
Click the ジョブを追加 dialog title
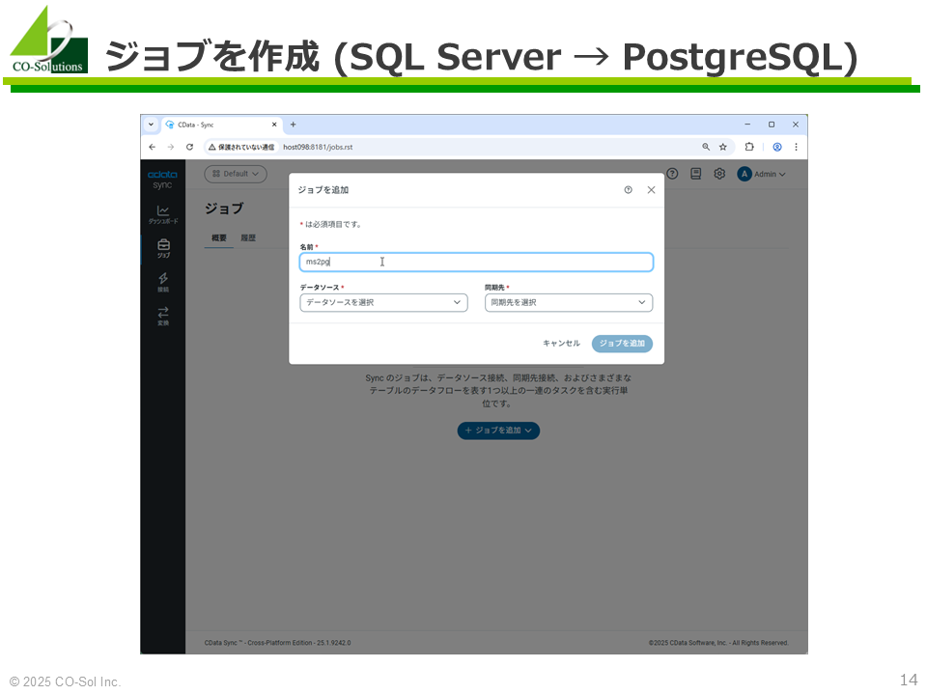pyautogui.click(x=323, y=190)
